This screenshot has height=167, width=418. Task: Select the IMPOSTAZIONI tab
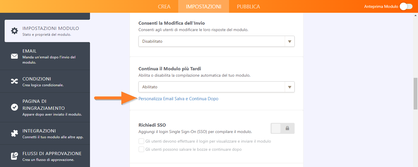(x=203, y=6)
